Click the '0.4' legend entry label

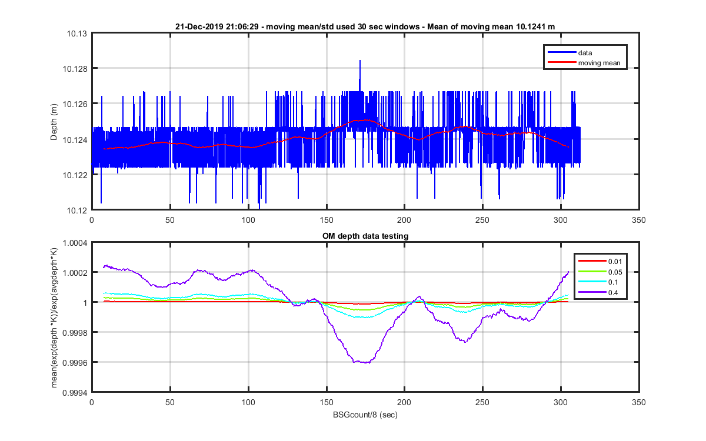[613, 292]
